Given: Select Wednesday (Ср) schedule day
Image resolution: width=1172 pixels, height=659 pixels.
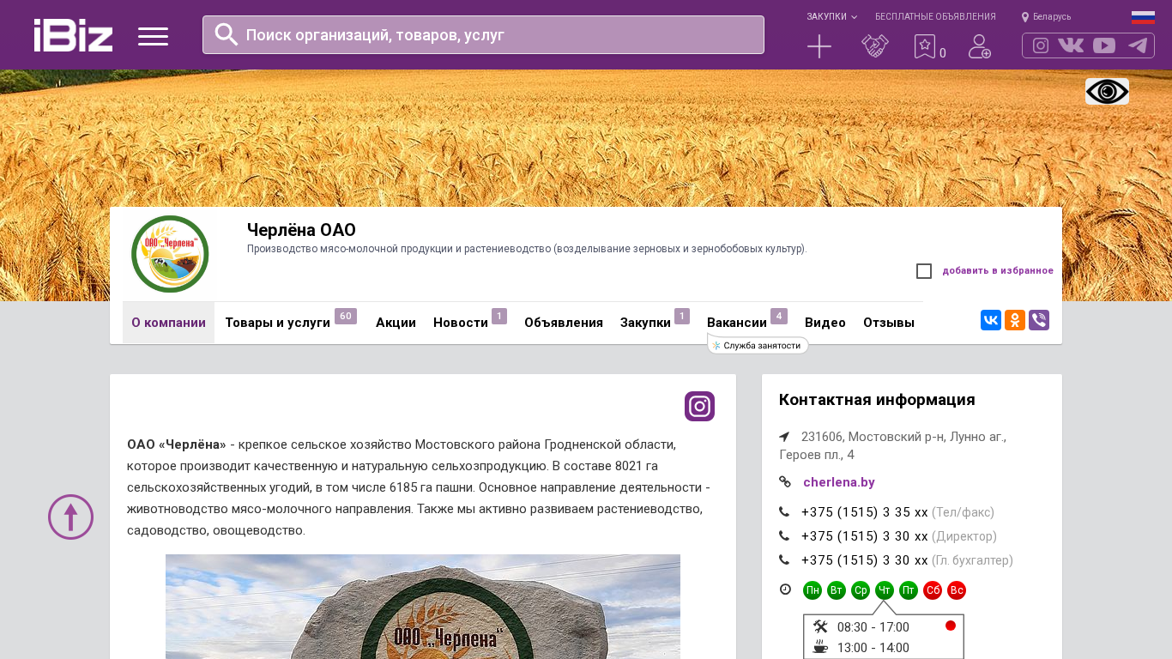Looking at the screenshot, I should pyautogui.click(x=861, y=590).
